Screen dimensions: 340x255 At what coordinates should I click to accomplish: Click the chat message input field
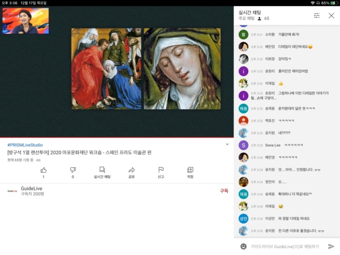[285, 246]
